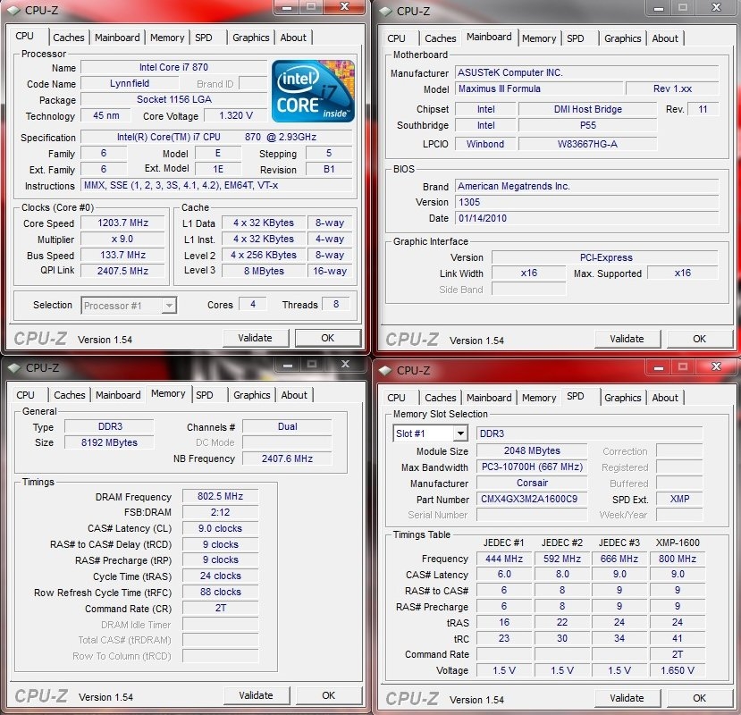
Task: Click the Command Rate value '2T' in Memory window
Action: [x=220, y=608]
